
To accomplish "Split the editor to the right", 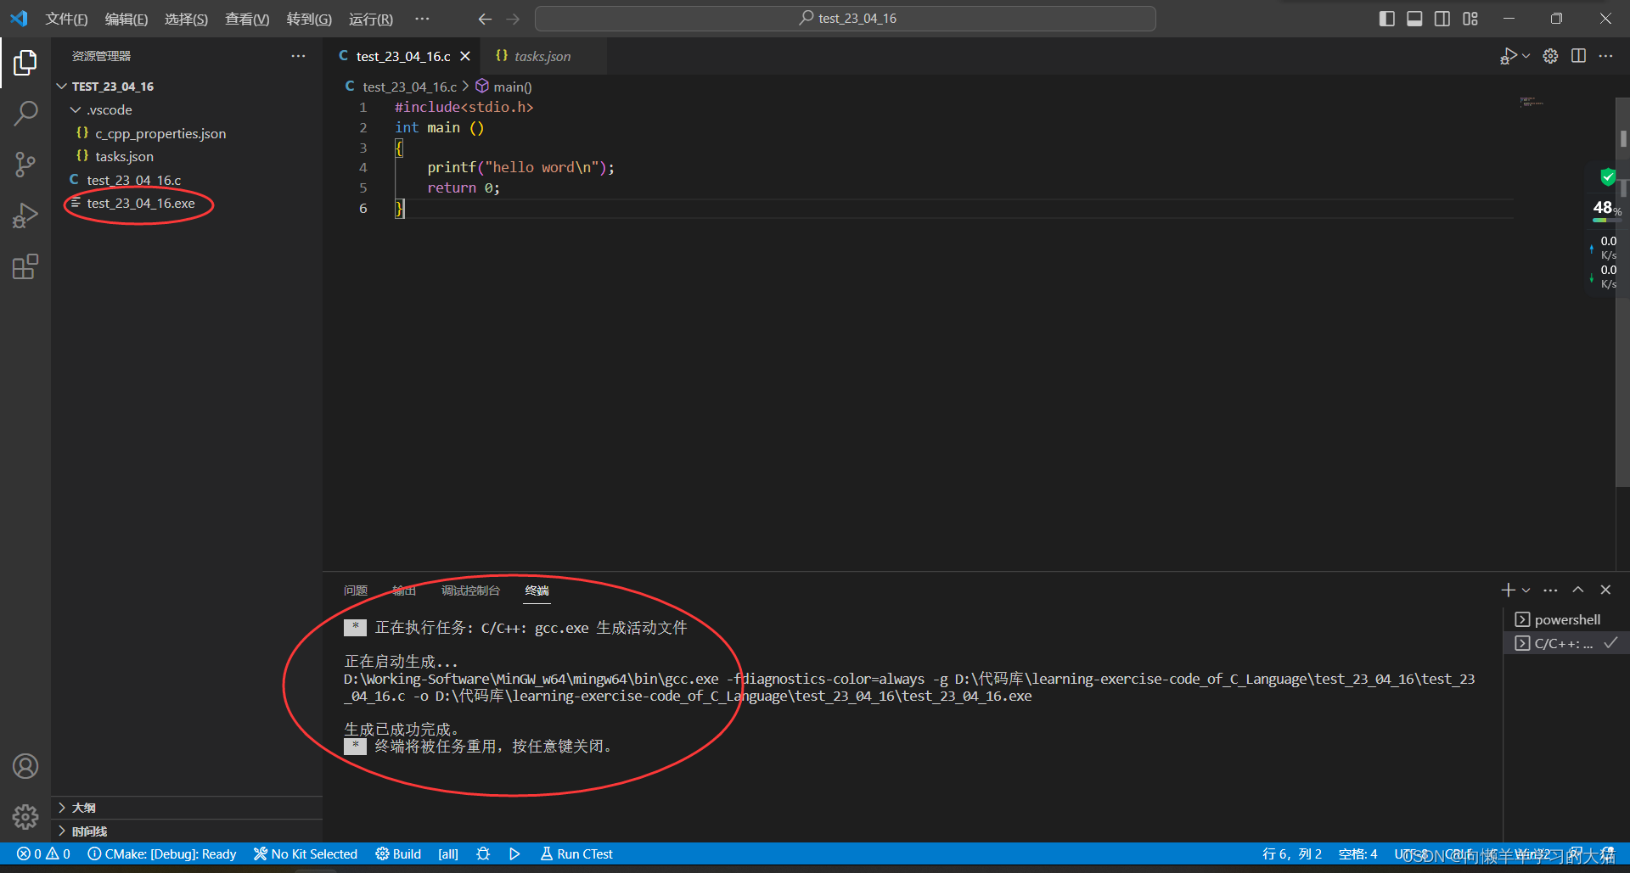I will [1578, 56].
